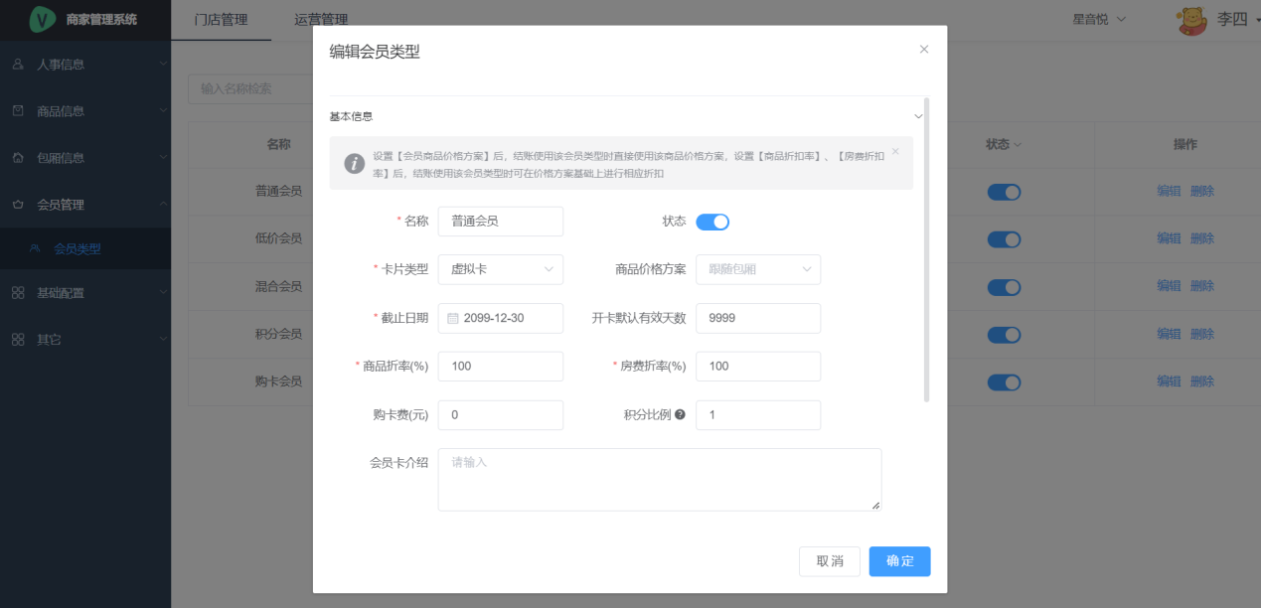Click the green V system logo

43,19
